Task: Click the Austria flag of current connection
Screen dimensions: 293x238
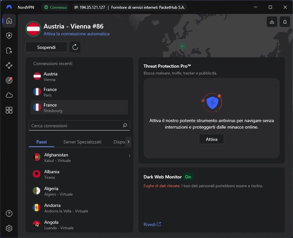Action: [33, 29]
